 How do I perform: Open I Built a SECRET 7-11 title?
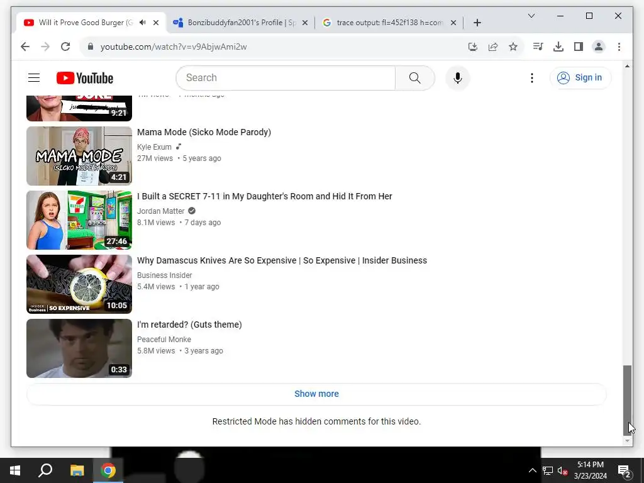pos(265,196)
